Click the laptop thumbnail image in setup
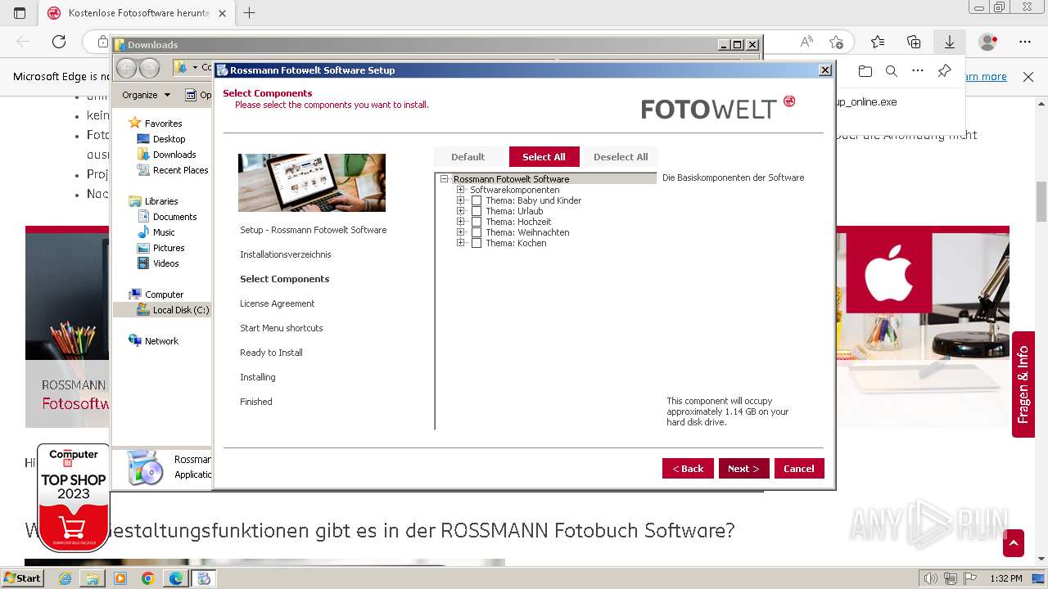1048x589 pixels. tap(312, 182)
